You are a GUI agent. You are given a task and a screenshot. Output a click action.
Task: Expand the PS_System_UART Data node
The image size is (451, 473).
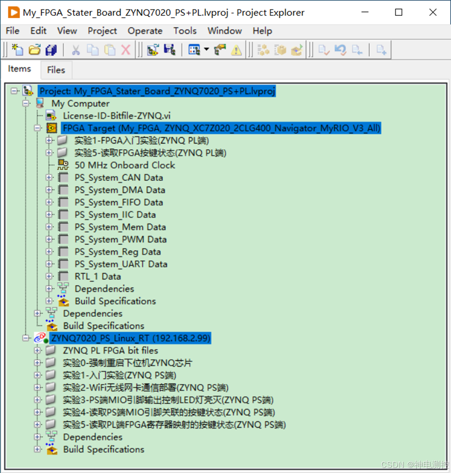49,264
